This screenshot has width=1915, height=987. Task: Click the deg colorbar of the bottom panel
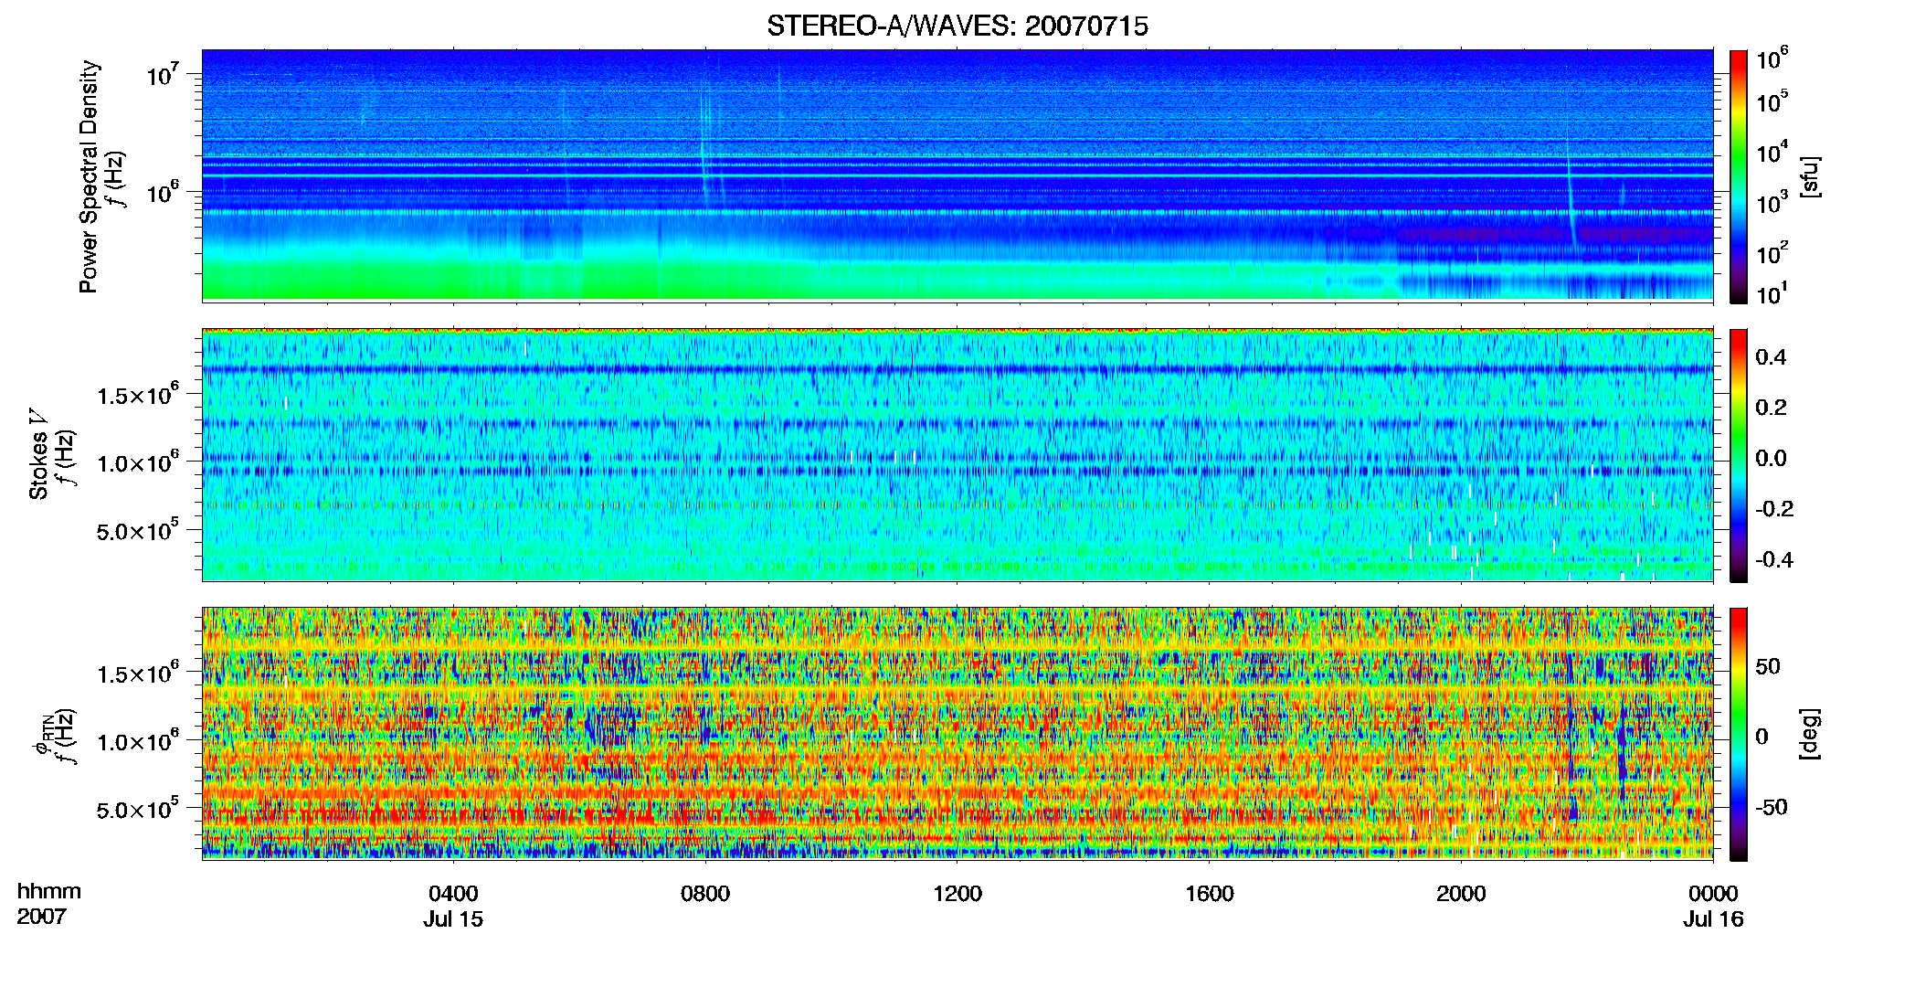point(1739,734)
